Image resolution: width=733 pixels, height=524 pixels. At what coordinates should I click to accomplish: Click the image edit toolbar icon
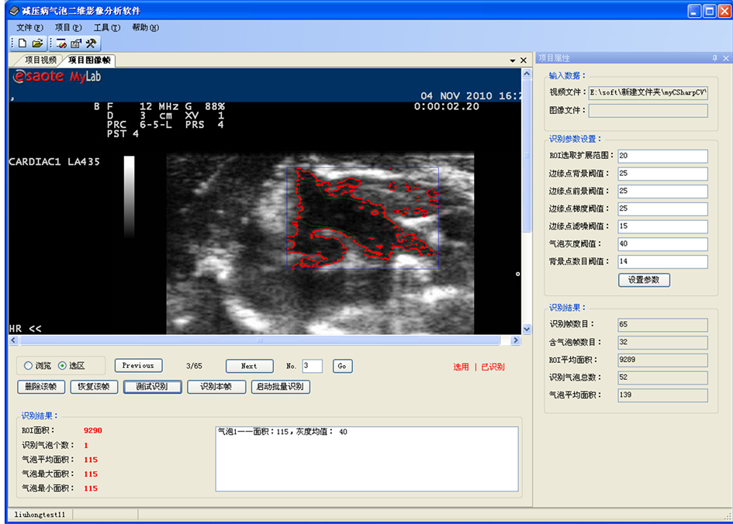tap(61, 43)
